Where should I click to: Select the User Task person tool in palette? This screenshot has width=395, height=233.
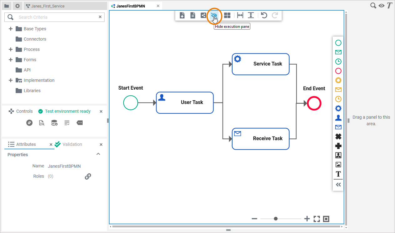338,118
